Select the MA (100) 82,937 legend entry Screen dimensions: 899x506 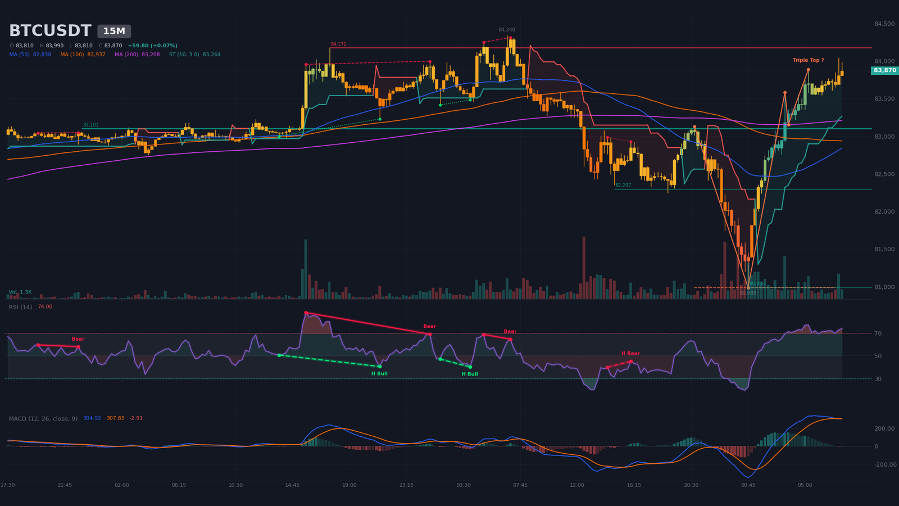click(x=83, y=55)
